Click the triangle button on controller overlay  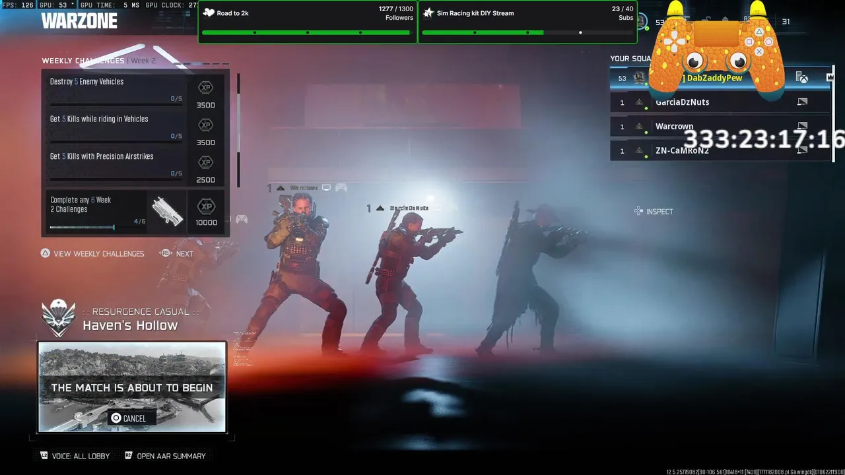pyautogui.click(x=759, y=32)
